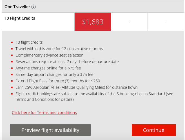This screenshot has width=185, height=140.
Task: Click the Continue button
Action: tap(154, 130)
